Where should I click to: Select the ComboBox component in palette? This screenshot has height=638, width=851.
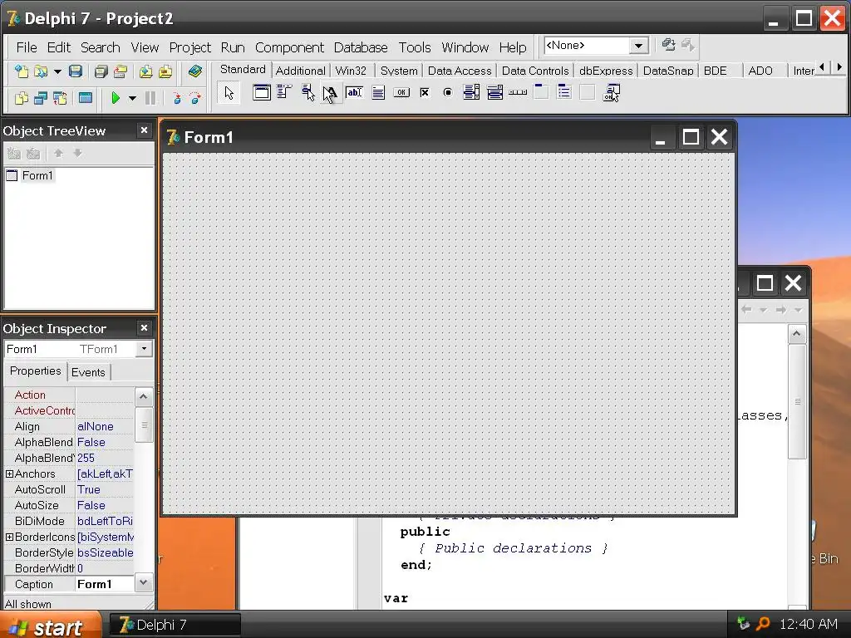pos(494,93)
